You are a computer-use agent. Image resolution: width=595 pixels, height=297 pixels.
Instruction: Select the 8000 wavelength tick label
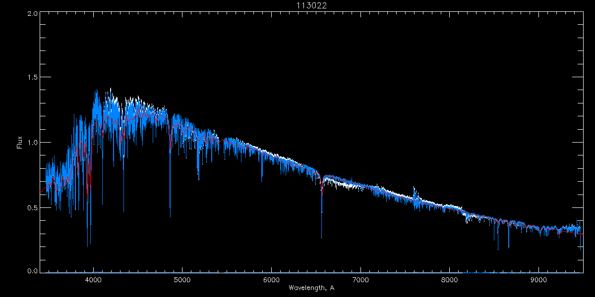(450, 280)
